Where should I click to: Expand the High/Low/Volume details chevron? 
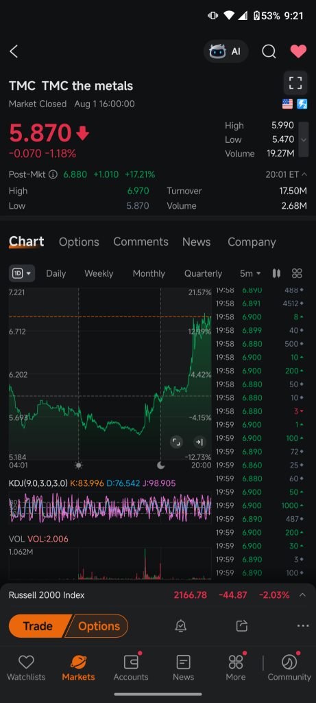(x=304, y=139)
